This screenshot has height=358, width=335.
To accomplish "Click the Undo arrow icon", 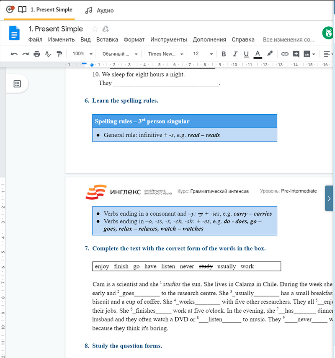I will pos(14,54).
